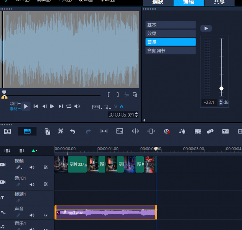Image resolution: width=242 pixels, height=230 pixels.
Task: Go to the 共享 share tab
Action: click(219, 2)
